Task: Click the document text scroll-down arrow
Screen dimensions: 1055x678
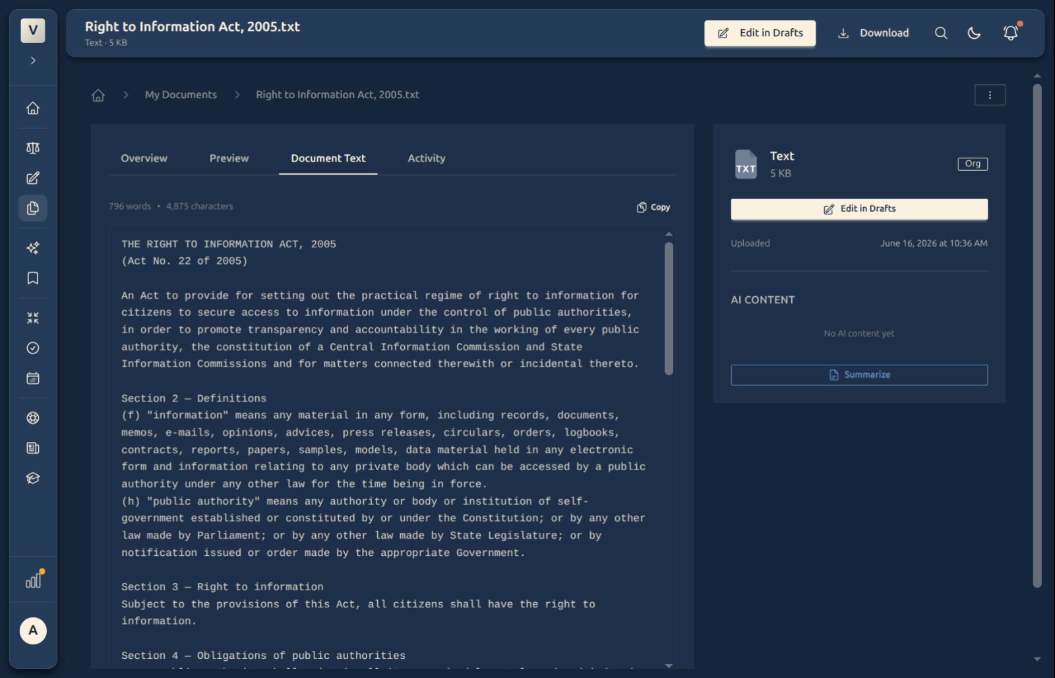Action: [x=669, y=665]
